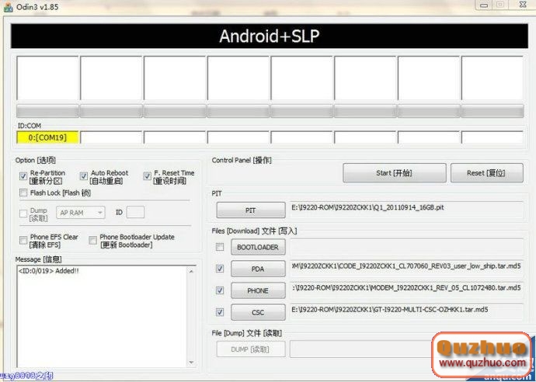Viewport: 536px width, 382px height.
Task: Click the Android+SLP banner
Action: click(x=270, y=36)
